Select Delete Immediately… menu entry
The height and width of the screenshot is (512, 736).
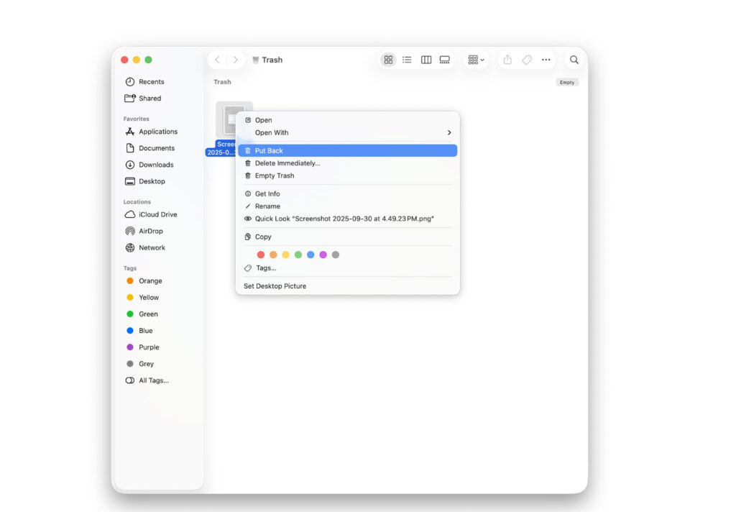click(x=287, y=163)
